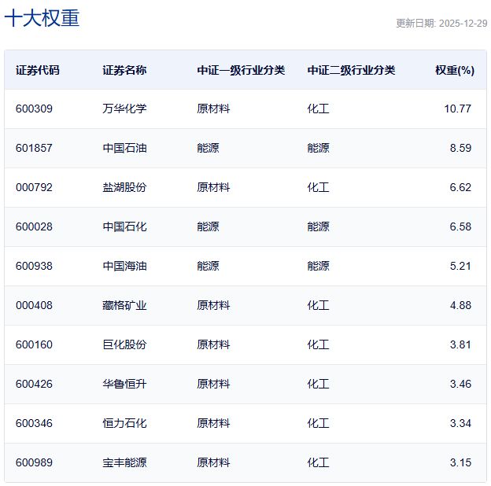Click the 权重(%) column header
491x486 pixels.
[454, 70]
